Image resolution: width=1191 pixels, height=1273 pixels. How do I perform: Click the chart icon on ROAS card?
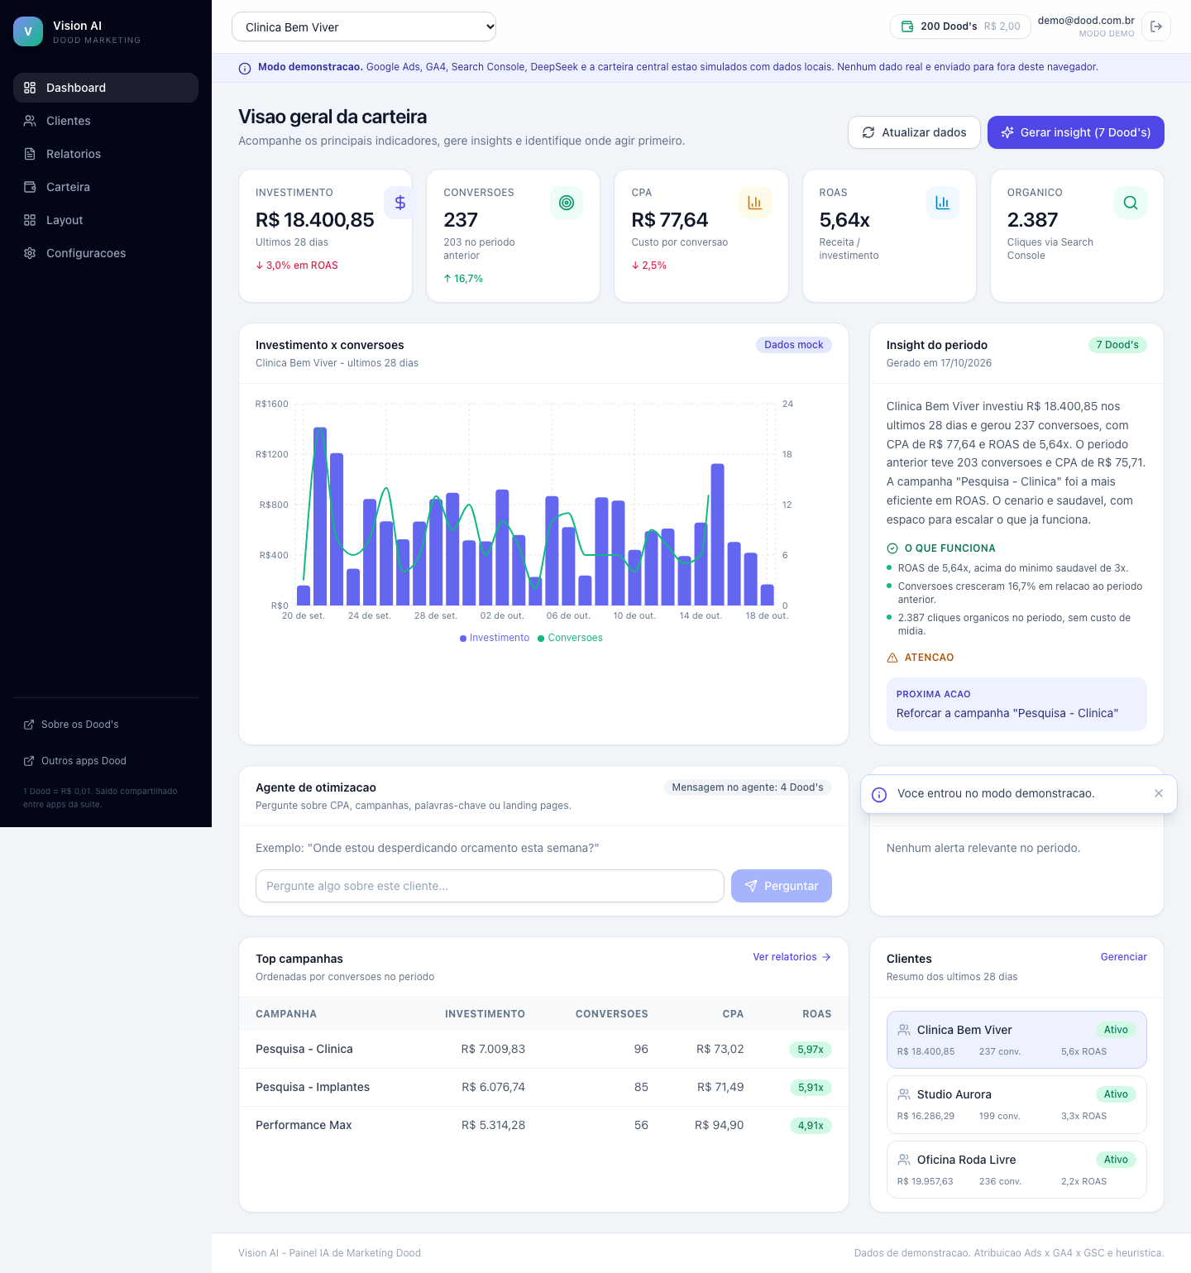942,203
